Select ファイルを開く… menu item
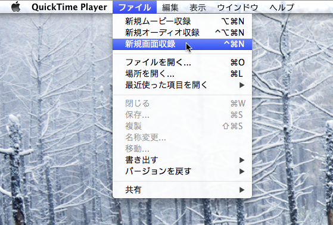The width and height of the screenshot is (333, 225). 182,62
